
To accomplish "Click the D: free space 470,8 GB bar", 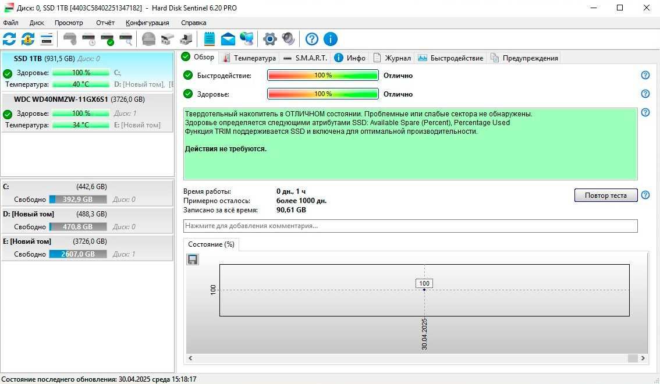I will (x=78, y=227).
